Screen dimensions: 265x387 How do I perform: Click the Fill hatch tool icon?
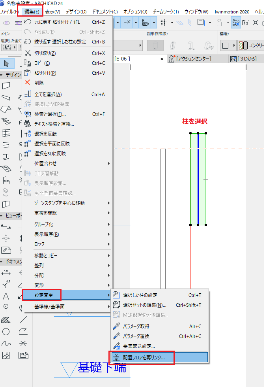coord(6,320)
